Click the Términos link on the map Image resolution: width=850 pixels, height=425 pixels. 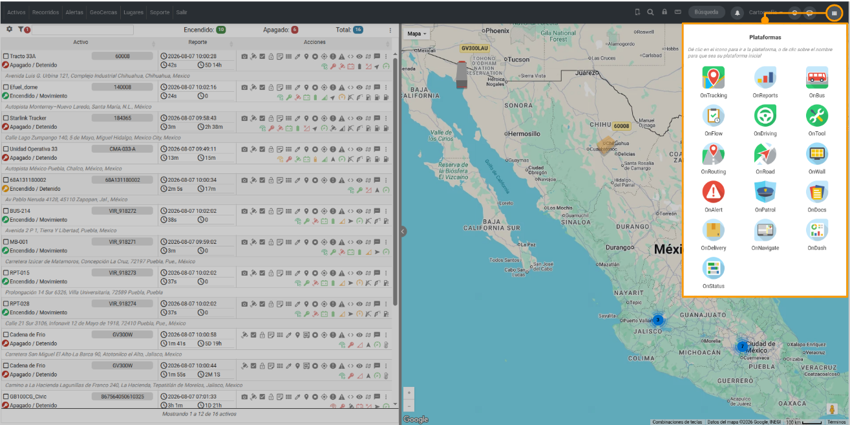pos(836,422)
